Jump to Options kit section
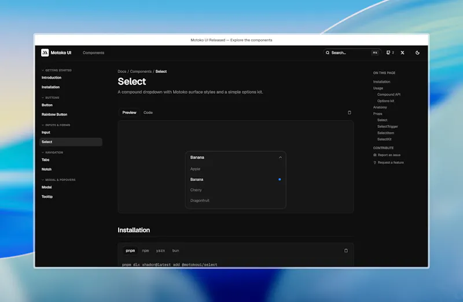The width and height of the screenshot is (463, 302). click(x=385, y=101)
